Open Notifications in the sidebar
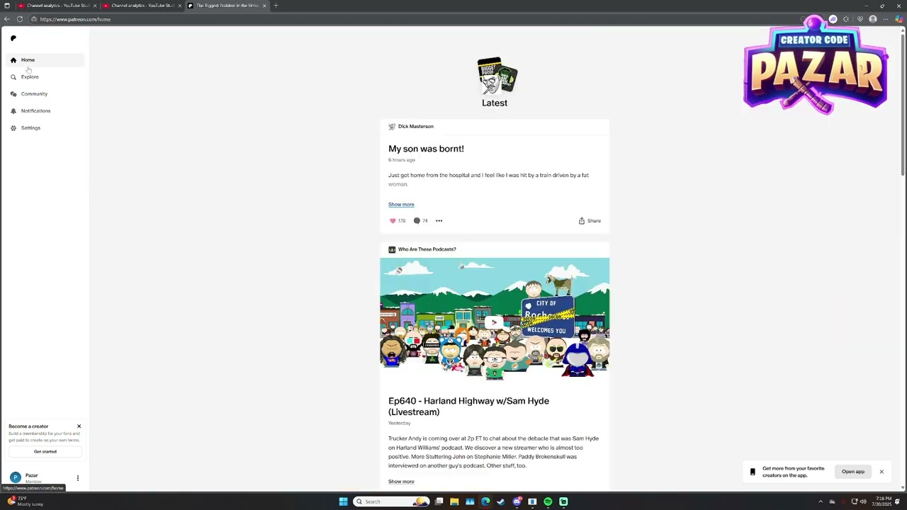Screen dimensions: 907x510 click(45, 111)
